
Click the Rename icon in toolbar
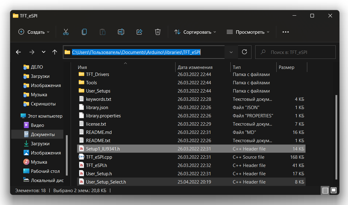pos(121,32)
